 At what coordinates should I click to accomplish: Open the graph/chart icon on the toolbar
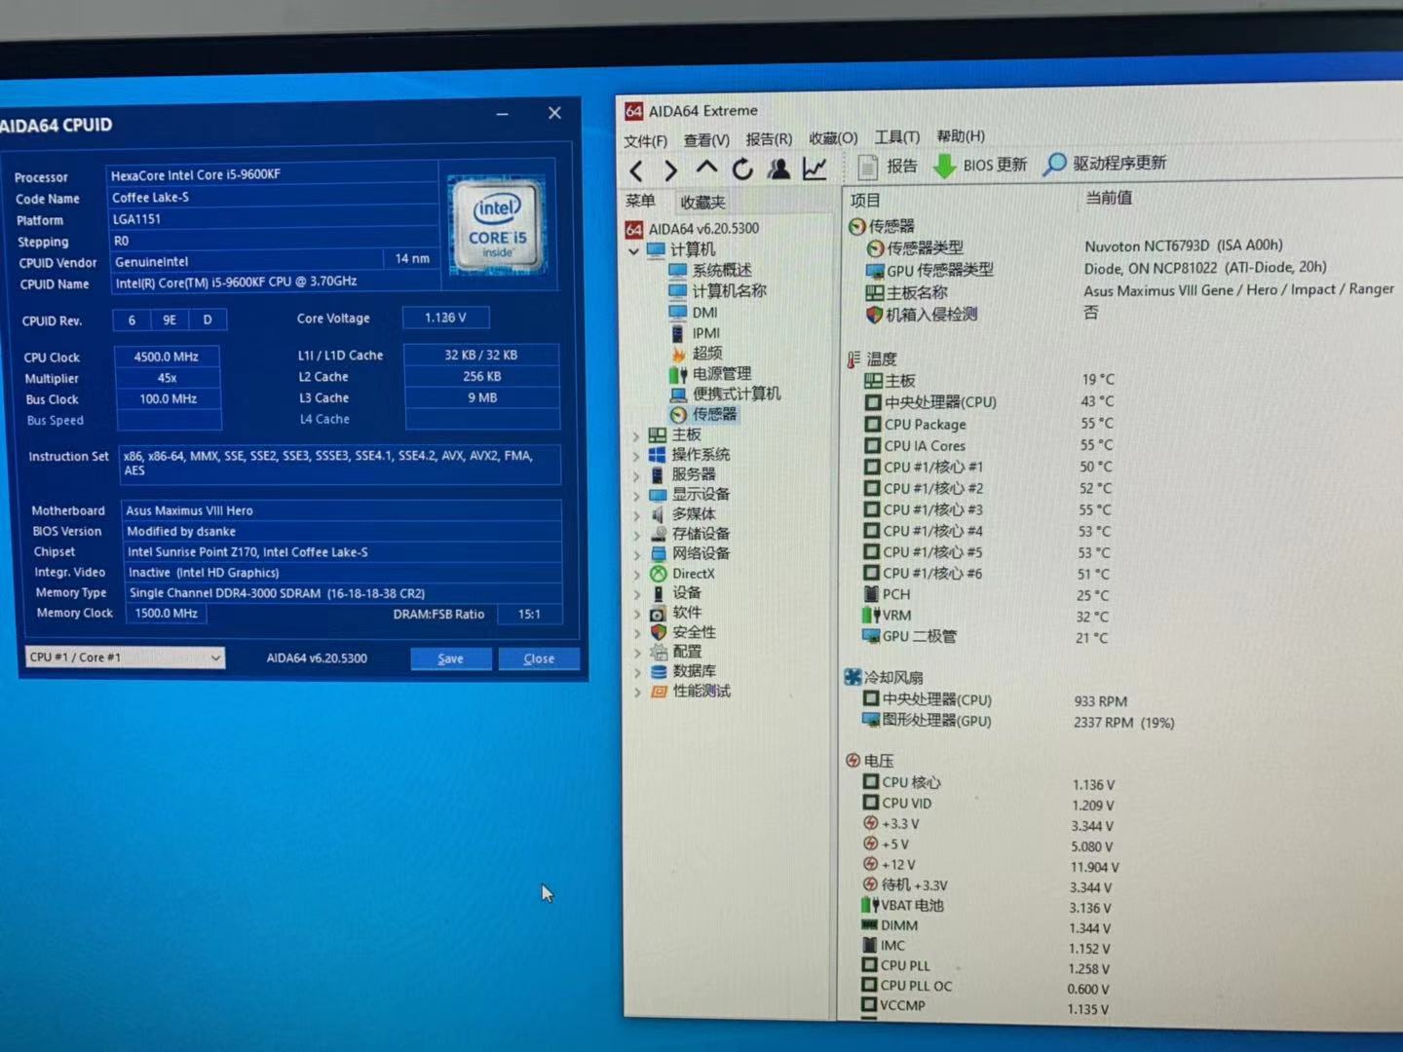[x=815, y=168]
